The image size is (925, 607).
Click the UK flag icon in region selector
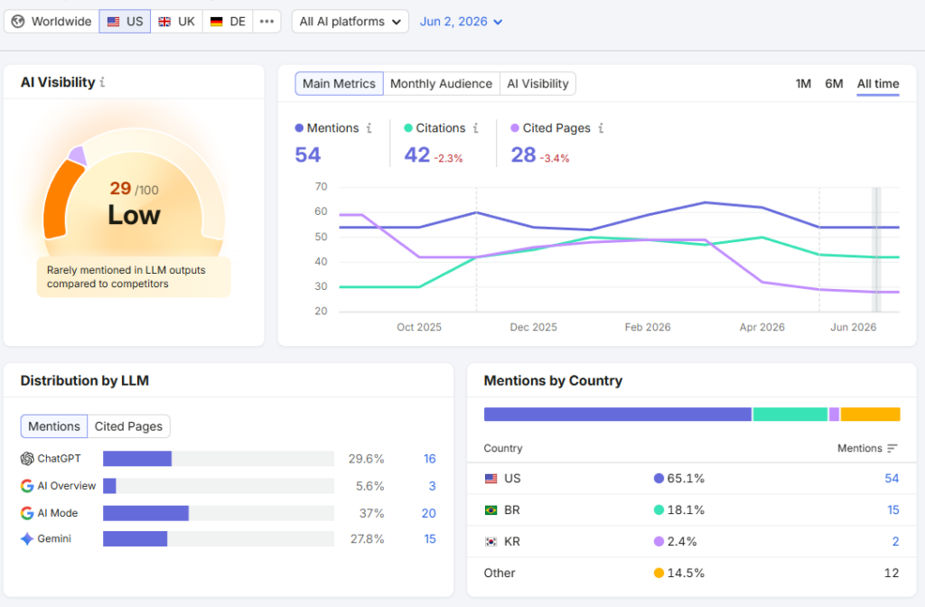tap(164, 22)
